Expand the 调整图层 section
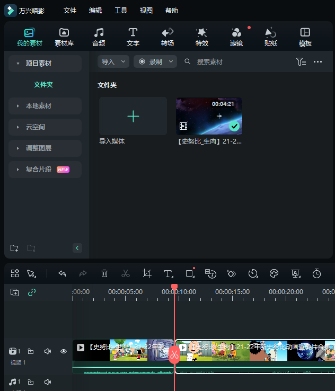Viewport: 335px width, 391px height. (17, 148)
